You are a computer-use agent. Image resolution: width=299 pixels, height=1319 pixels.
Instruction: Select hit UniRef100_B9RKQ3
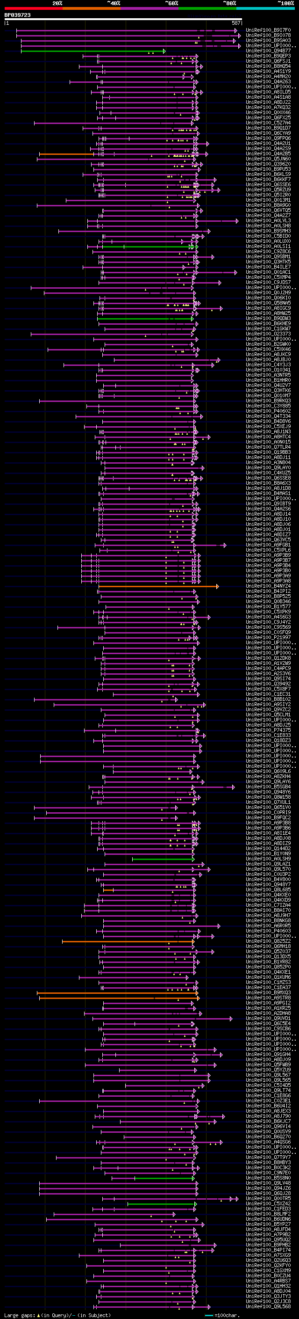268,401
